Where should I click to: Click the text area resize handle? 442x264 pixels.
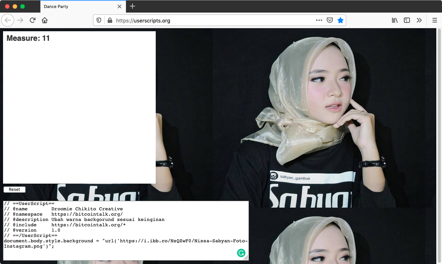click(x=246, y=258)
